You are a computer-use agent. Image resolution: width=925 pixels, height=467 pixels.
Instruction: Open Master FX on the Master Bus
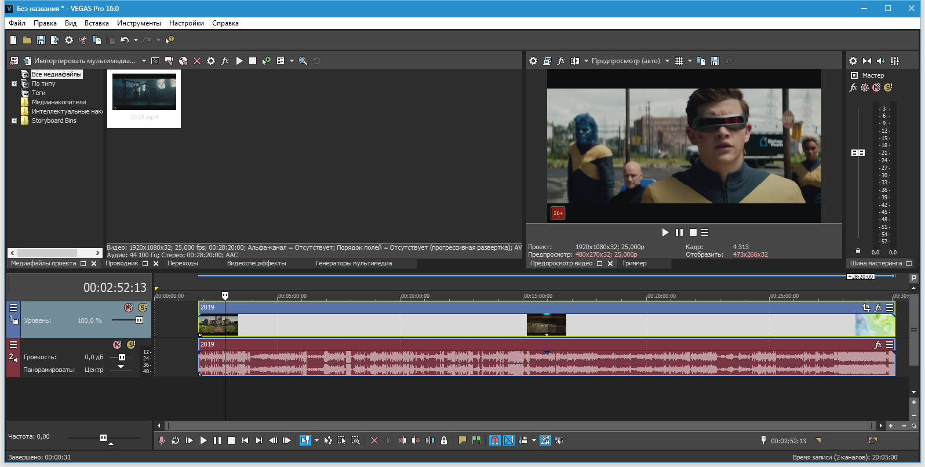coord(853,87)
